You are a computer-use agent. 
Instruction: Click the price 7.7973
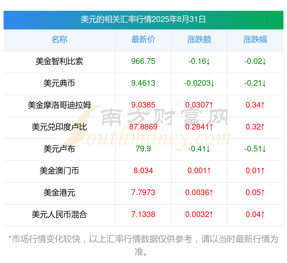tap(143, 193)
